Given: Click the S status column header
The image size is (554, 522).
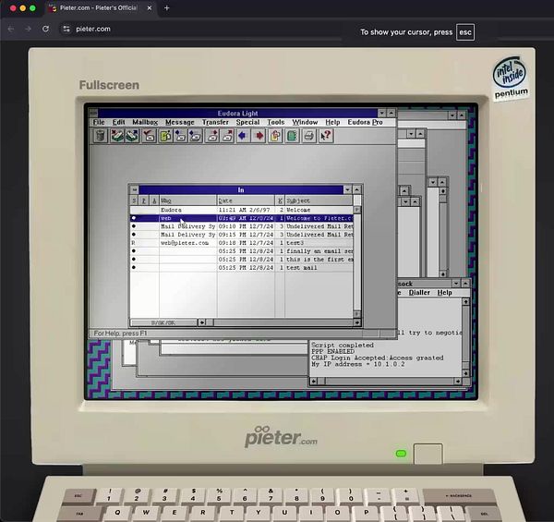Looking at the screenshot, I should pyautogui.click(x=134, y=200).
